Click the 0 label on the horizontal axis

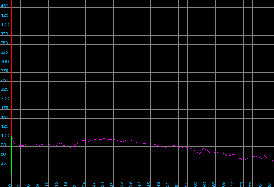coord(10,186)
